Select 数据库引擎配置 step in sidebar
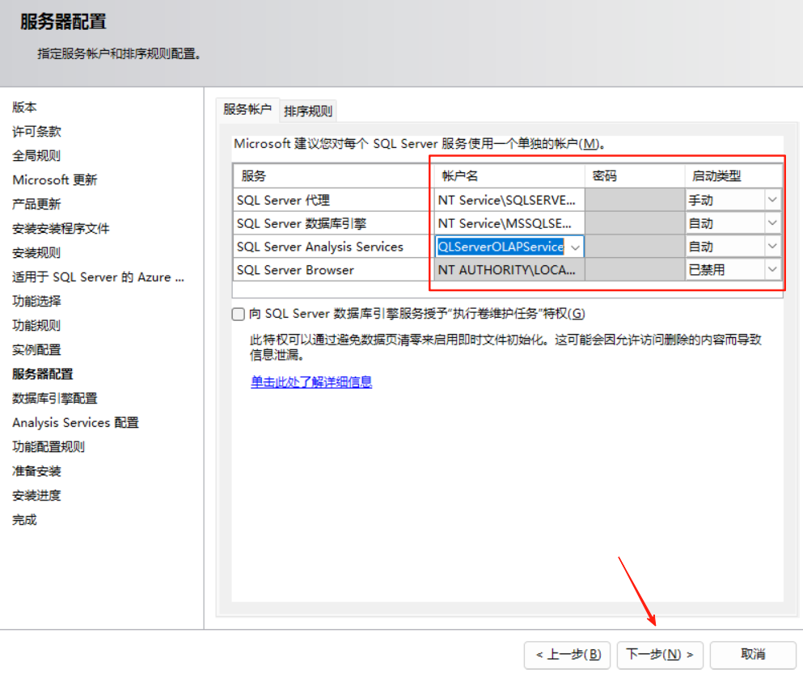The height and width of the screenshot is (676, 803). (x=55, y=399)
